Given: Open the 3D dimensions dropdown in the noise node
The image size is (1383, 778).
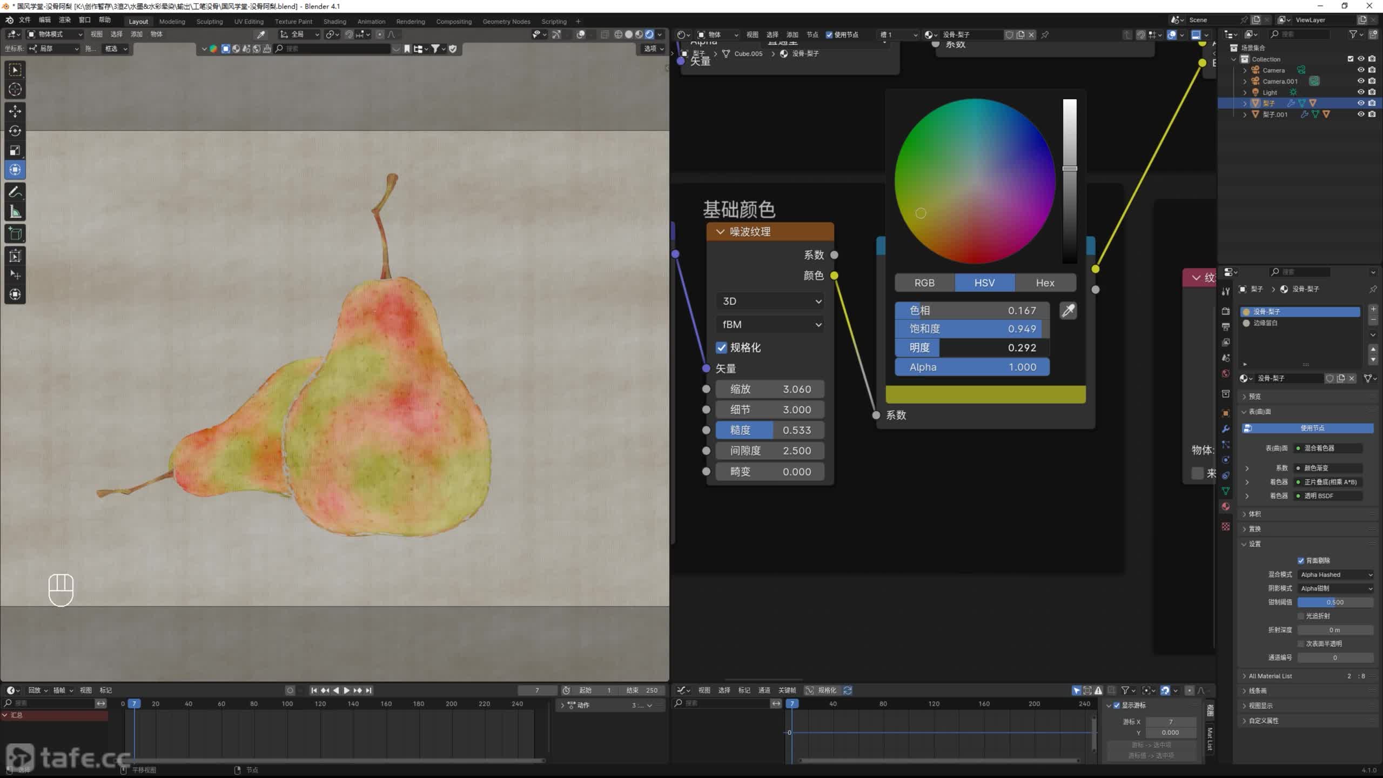Looking at the screenshot, I should (x=770, y=301).
